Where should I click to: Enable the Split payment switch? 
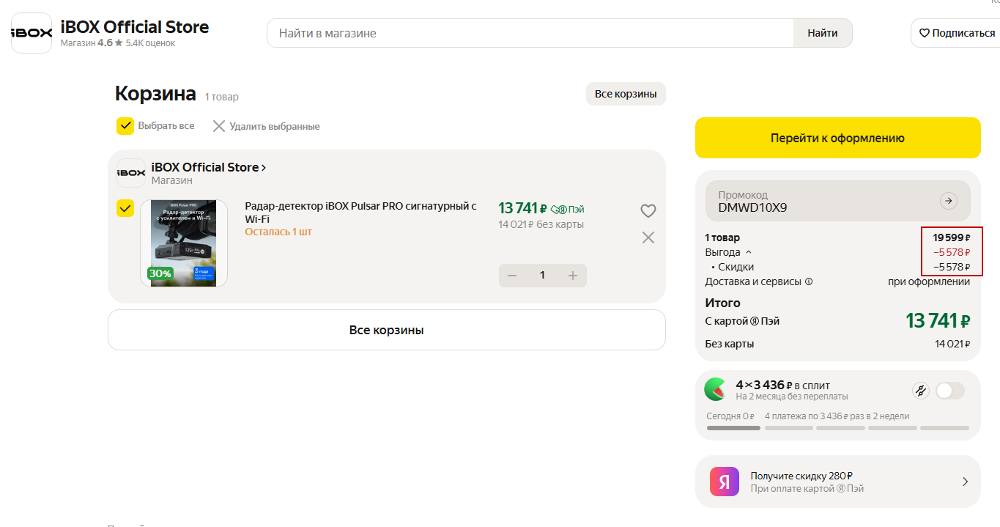[x=949, y=391]
